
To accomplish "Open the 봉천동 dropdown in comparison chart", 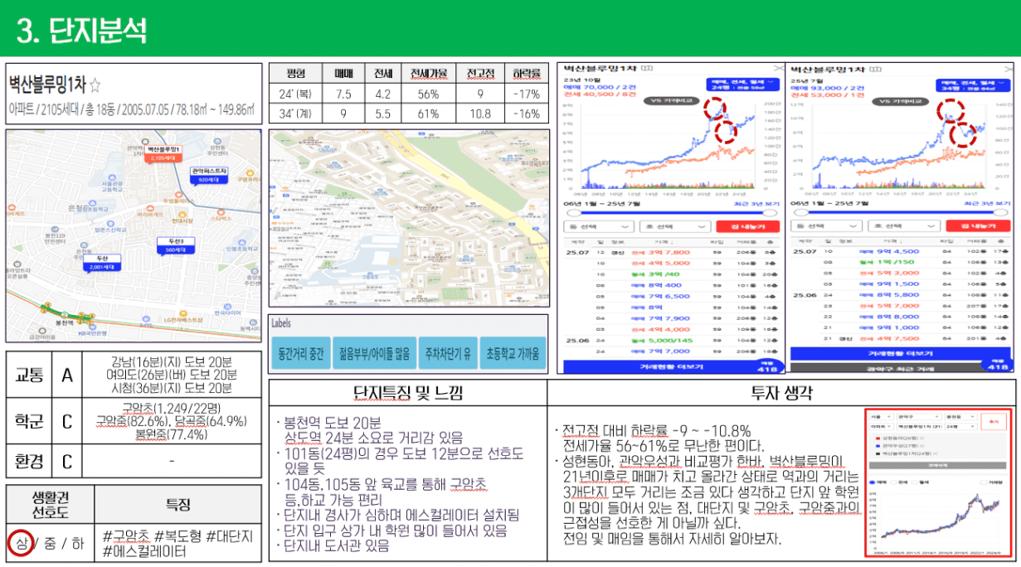I will click(x=960, y=419).
